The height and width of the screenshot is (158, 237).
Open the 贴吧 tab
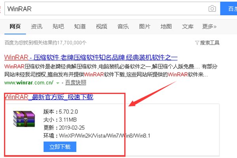tap(58, 26)
